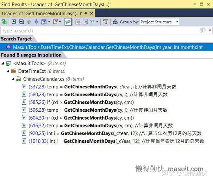This screenshot has height=182, width=213.
Task: Open window position dropdown in title bar
Action: click(x=195, y=4)
